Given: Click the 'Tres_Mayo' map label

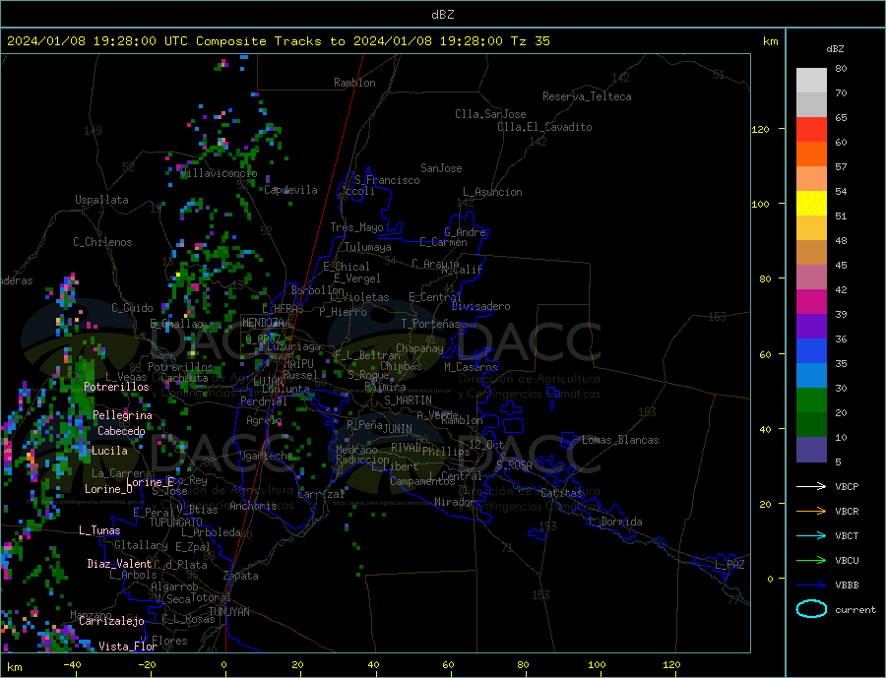Looking at the screenshot, I should [356, 227].
